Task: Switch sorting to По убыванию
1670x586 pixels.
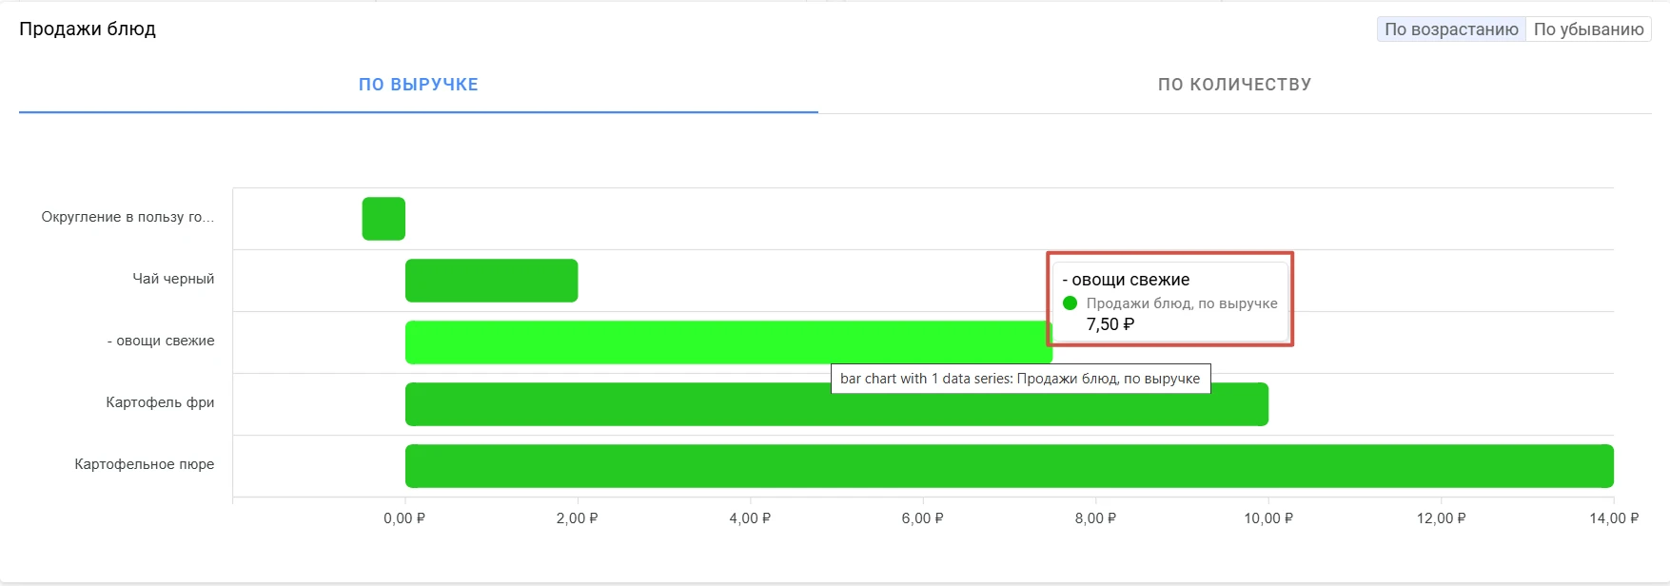Action: (x=1588, y=29)
